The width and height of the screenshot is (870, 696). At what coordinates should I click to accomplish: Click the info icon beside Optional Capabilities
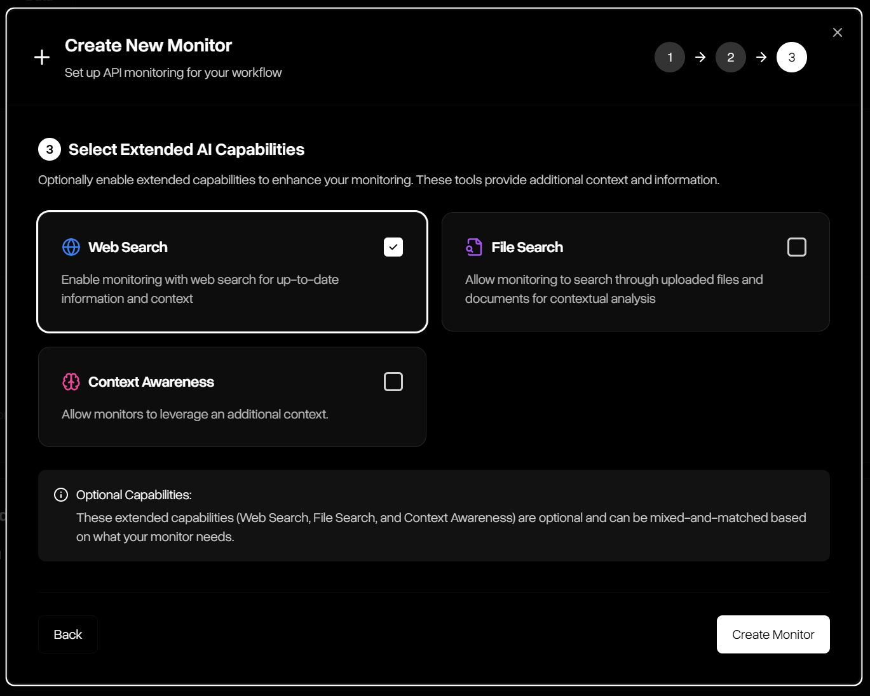coord(60,494)
